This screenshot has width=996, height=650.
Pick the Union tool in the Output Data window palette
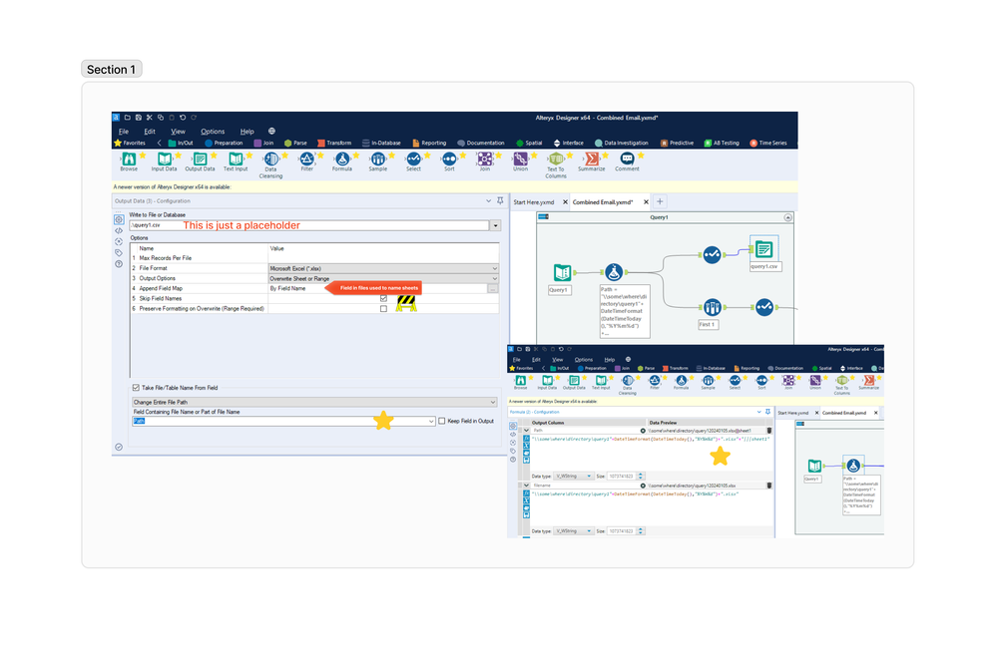pos(520,162)
